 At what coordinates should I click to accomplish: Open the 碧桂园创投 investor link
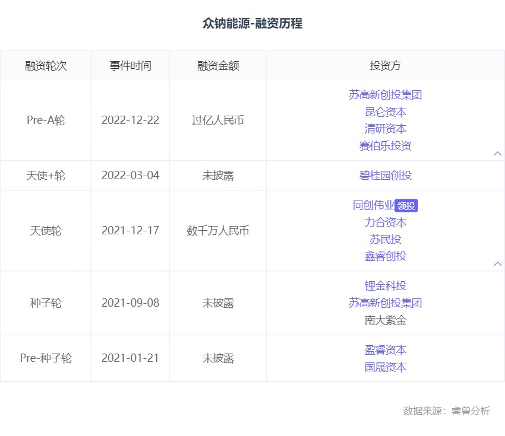[385, 176]
